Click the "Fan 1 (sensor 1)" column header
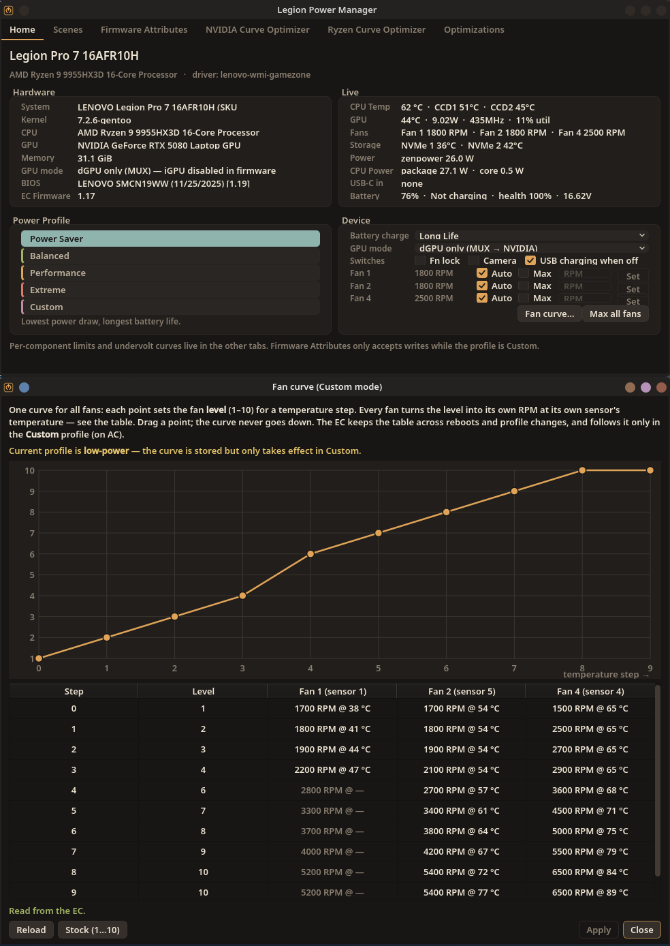The width and height of the screenshot is (670, 946). click(332, 691)
